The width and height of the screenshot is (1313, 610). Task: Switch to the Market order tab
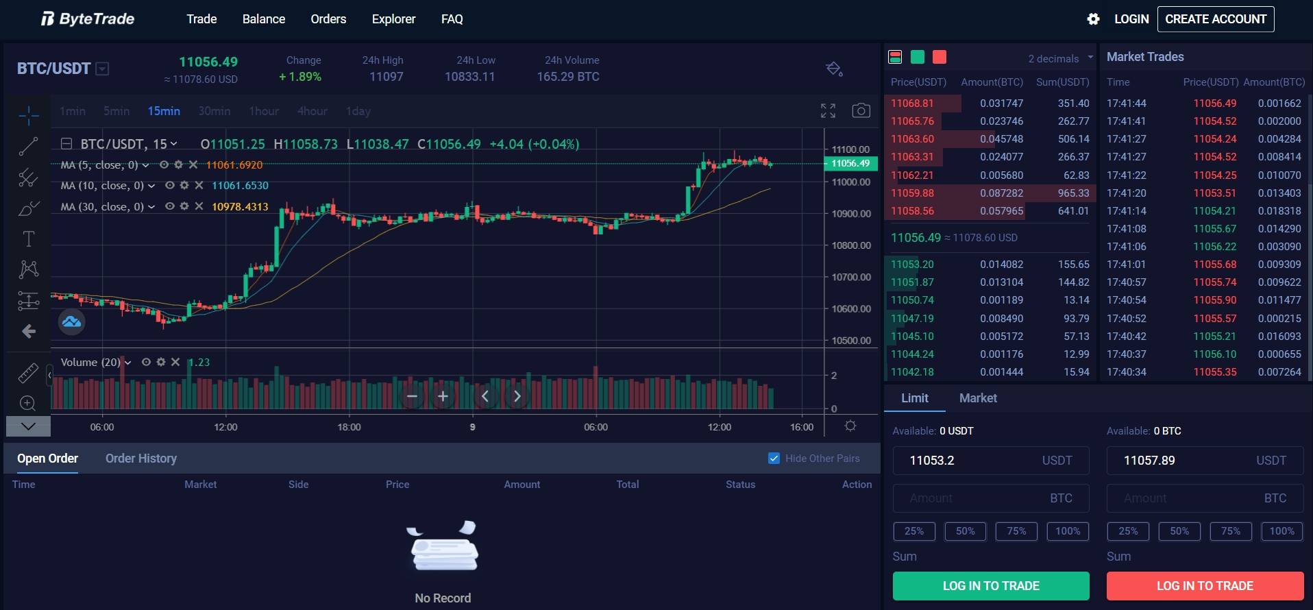tap(978, 398)
